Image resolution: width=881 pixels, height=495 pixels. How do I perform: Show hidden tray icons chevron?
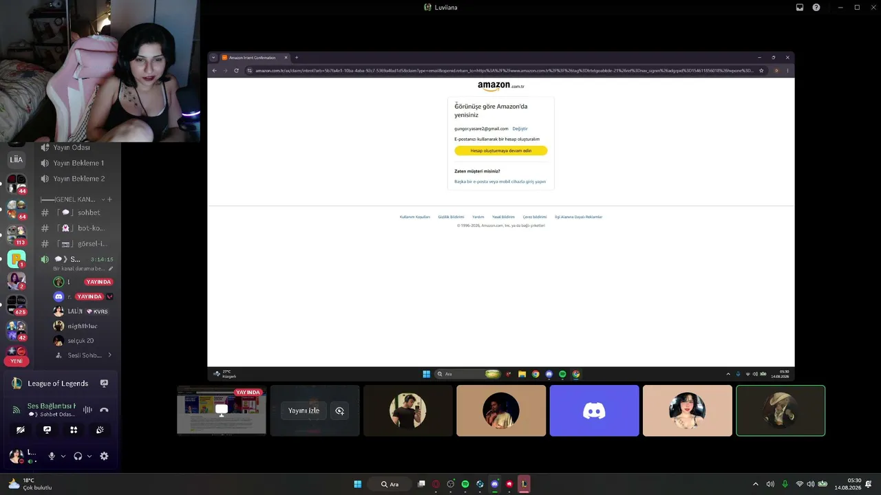click(756, 484)
